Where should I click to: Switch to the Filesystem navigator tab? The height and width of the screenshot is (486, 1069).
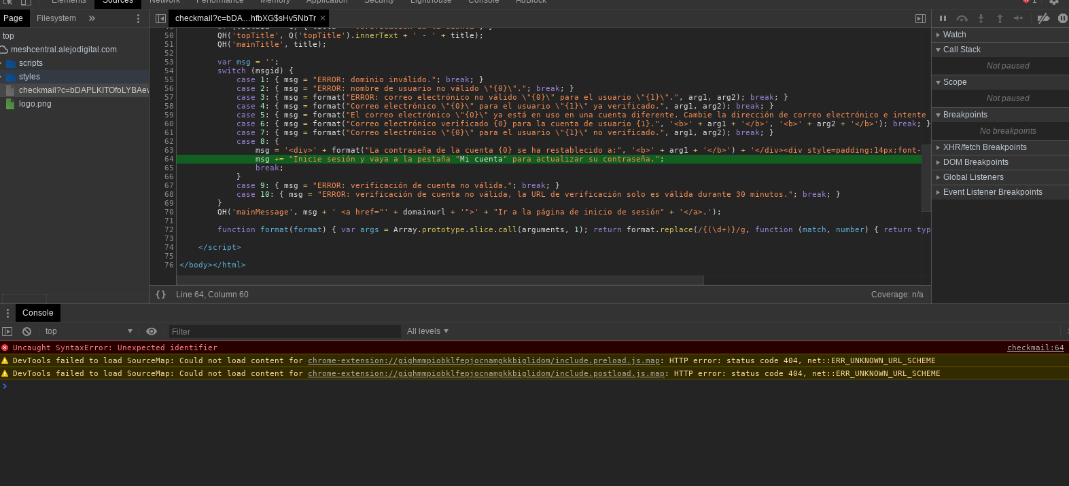point(56,18)
